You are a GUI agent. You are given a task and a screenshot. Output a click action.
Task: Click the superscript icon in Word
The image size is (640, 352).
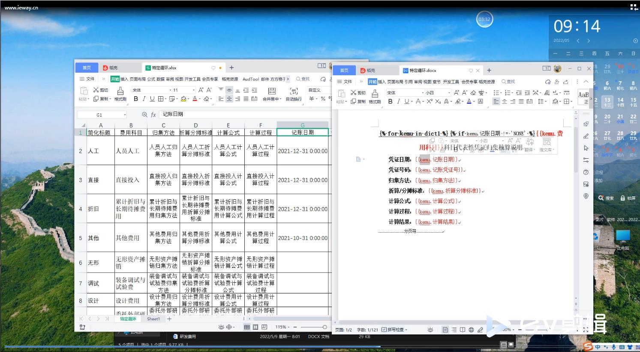coord(428,101)
